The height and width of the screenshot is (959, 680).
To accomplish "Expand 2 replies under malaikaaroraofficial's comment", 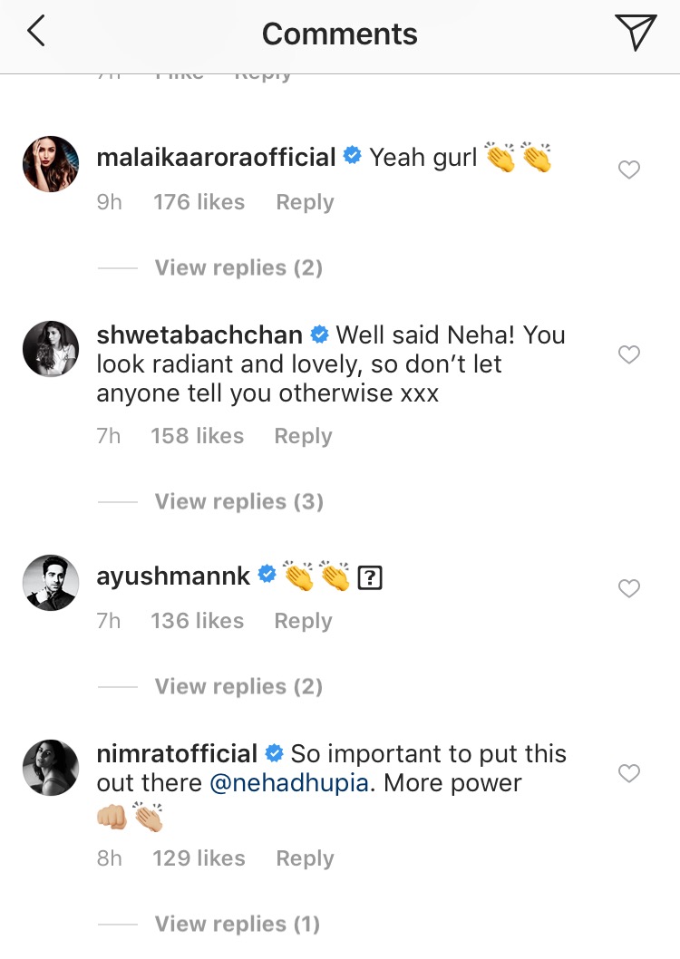I will tap(238, 268).
